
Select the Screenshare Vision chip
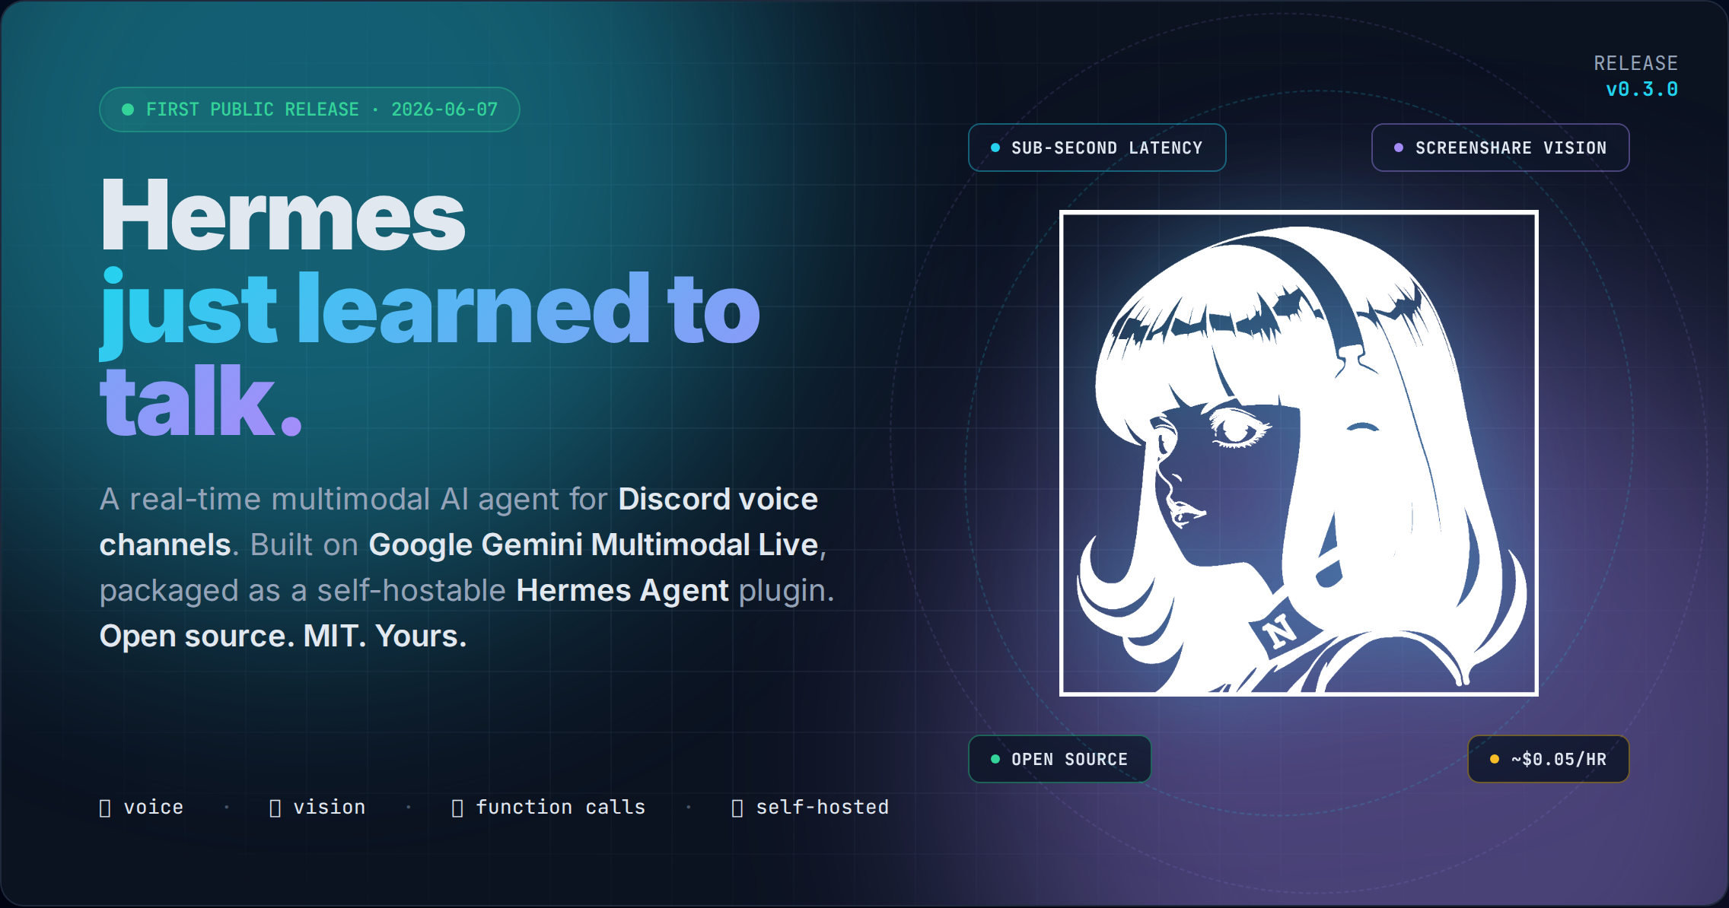(x=1500, y=148)
